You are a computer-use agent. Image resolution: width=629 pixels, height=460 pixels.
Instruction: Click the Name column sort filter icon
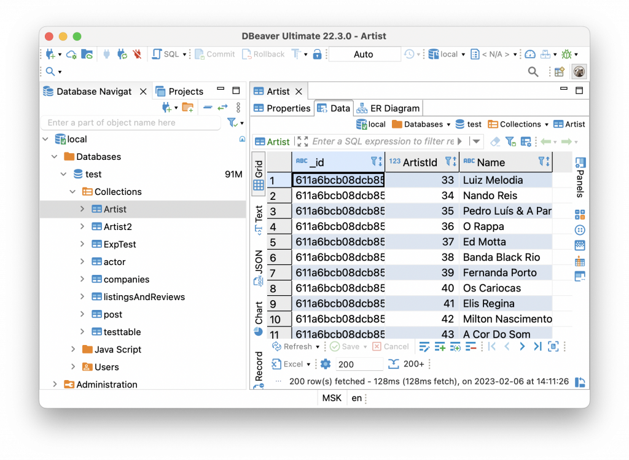[544, 162]
